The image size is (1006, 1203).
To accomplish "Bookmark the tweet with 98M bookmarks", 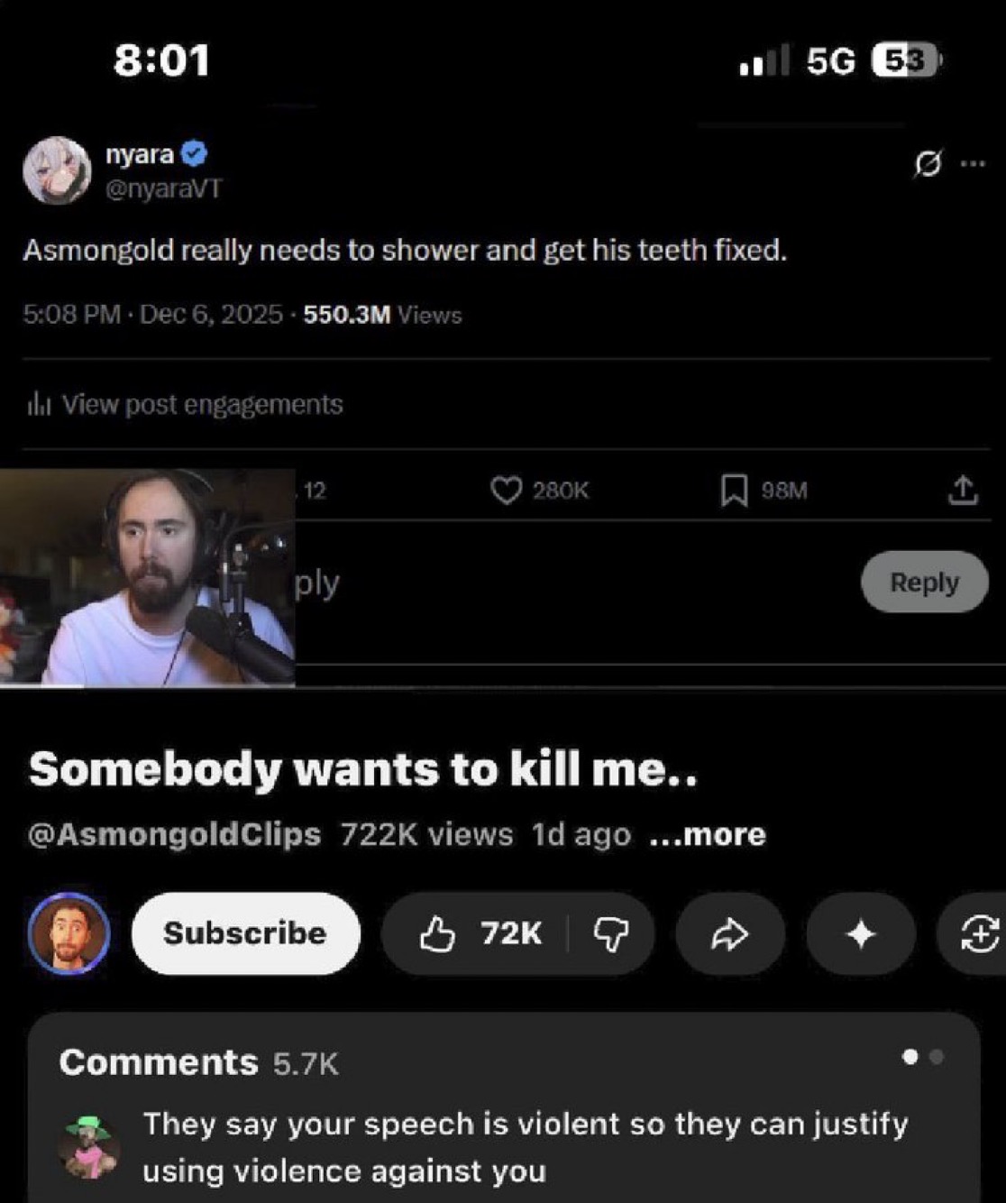I will [x=734, y=491].
